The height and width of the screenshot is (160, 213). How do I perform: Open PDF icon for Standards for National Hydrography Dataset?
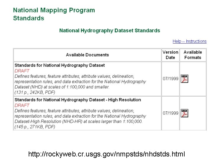tap(184, 79)
